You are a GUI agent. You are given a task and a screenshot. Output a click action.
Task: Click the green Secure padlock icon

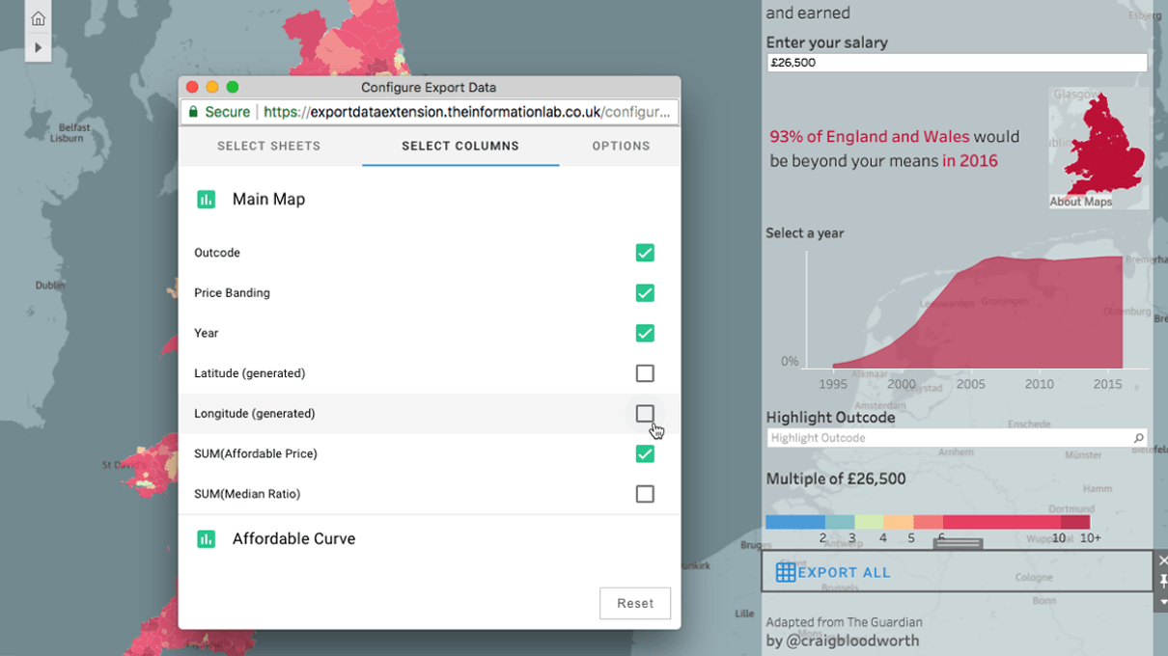pos(194,112)
